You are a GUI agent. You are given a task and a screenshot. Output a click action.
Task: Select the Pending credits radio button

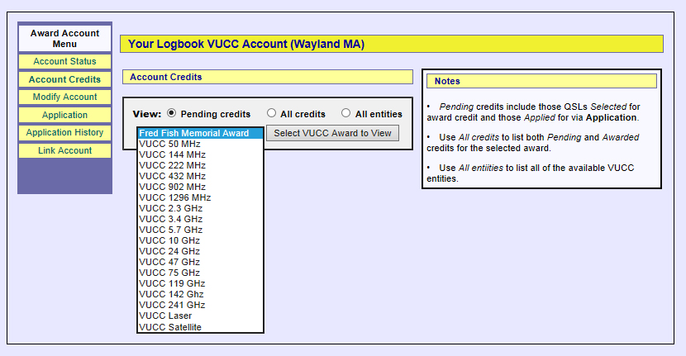coord(172,114)
